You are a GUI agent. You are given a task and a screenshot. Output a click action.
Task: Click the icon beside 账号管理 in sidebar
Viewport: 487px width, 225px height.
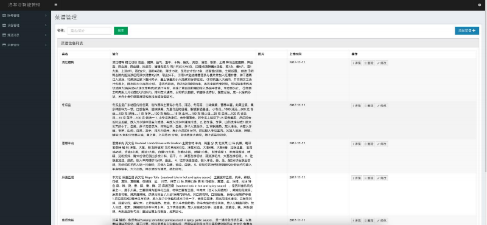click(x=4, y=15)
